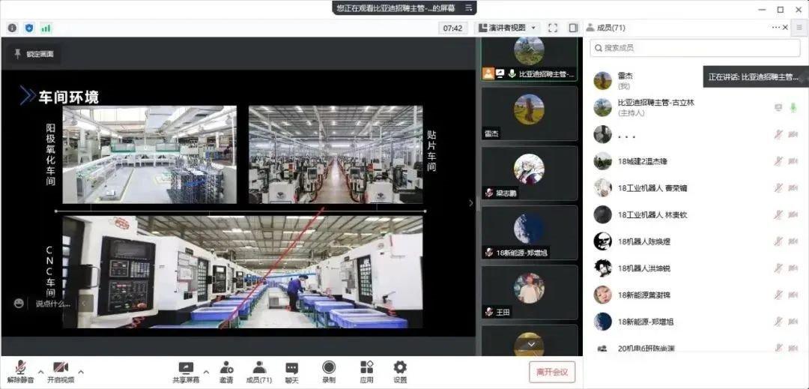Expand video options next to 开启视频
Viewport: 809px width, 389px height.
tap(80, 372)
